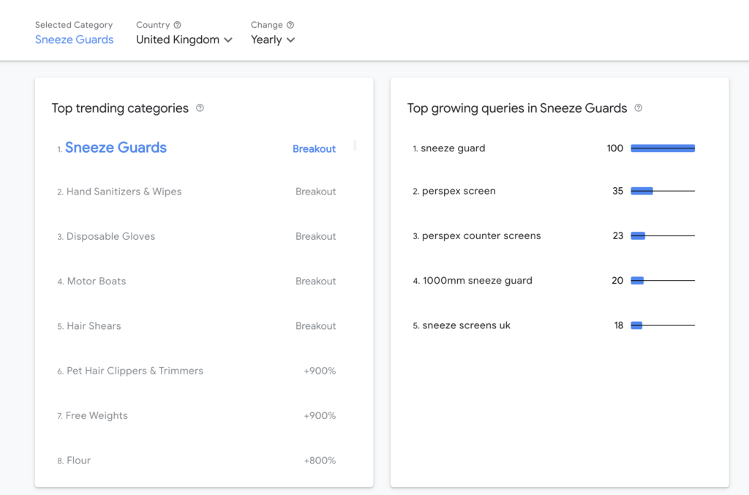
Task: Open the United Kingdom country dropdown
Action: (x=184, y=40)
